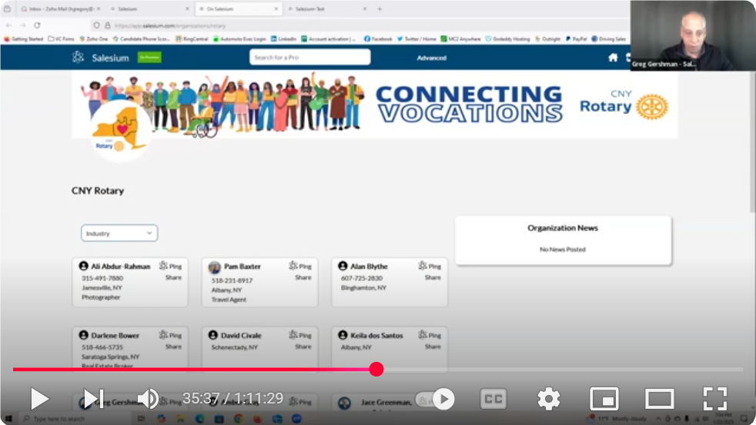Share Darlene Bower's card
The image size is (756, 425).
(x=173, y=346)
